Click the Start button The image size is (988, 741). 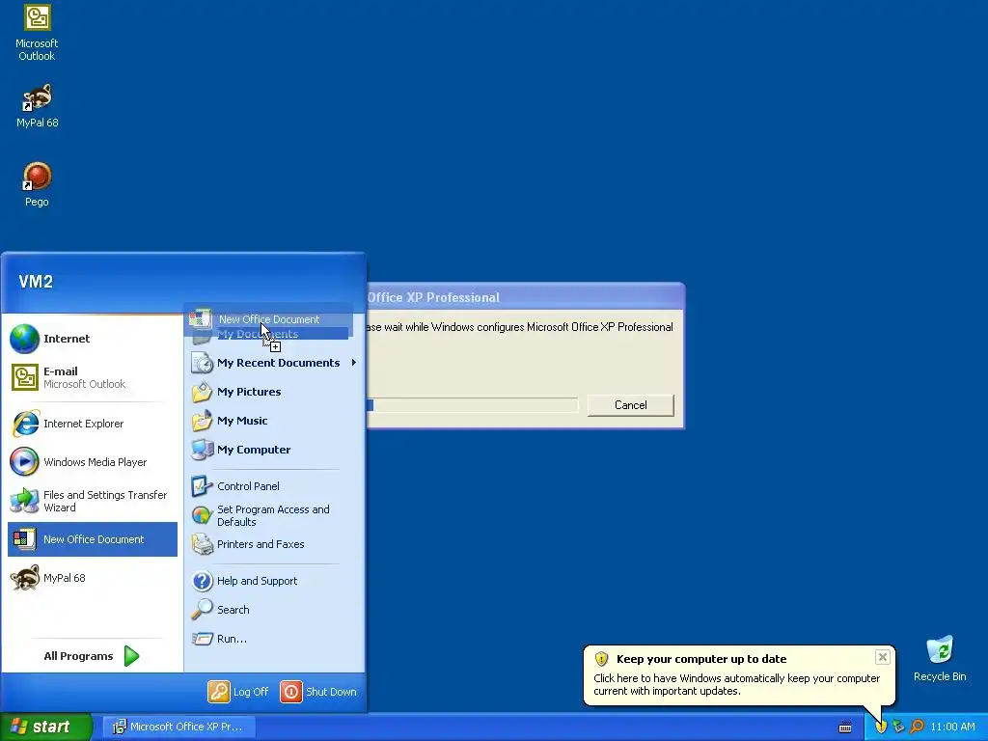point(46,727)
